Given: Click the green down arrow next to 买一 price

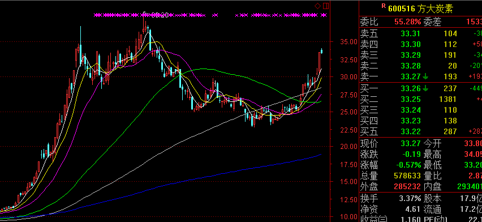Looking at the screenshot, I should click(x=425, y=88).
